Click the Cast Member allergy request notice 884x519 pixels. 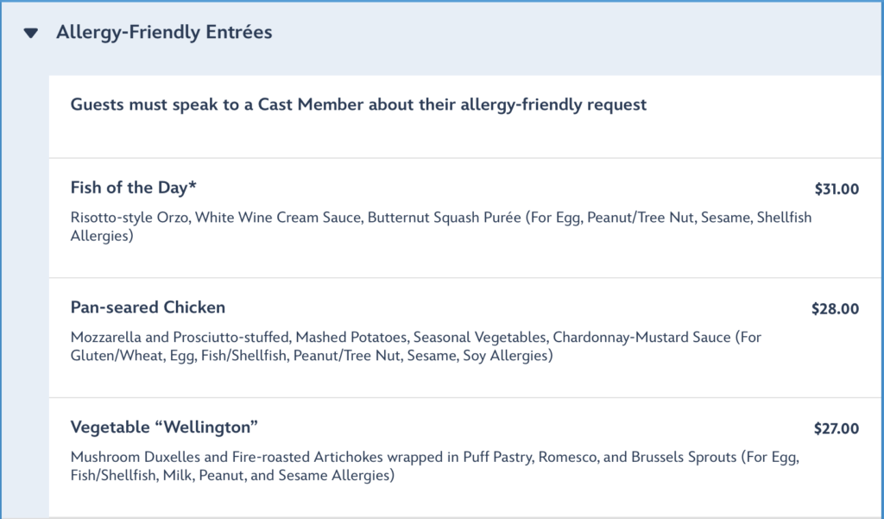click(358, 105)
